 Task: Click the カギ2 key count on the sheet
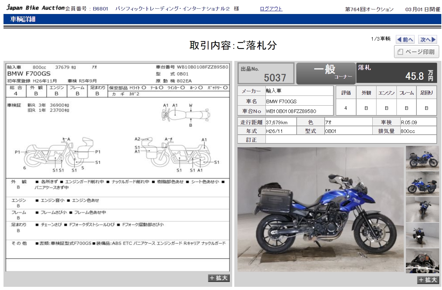[x=134, y=94]
